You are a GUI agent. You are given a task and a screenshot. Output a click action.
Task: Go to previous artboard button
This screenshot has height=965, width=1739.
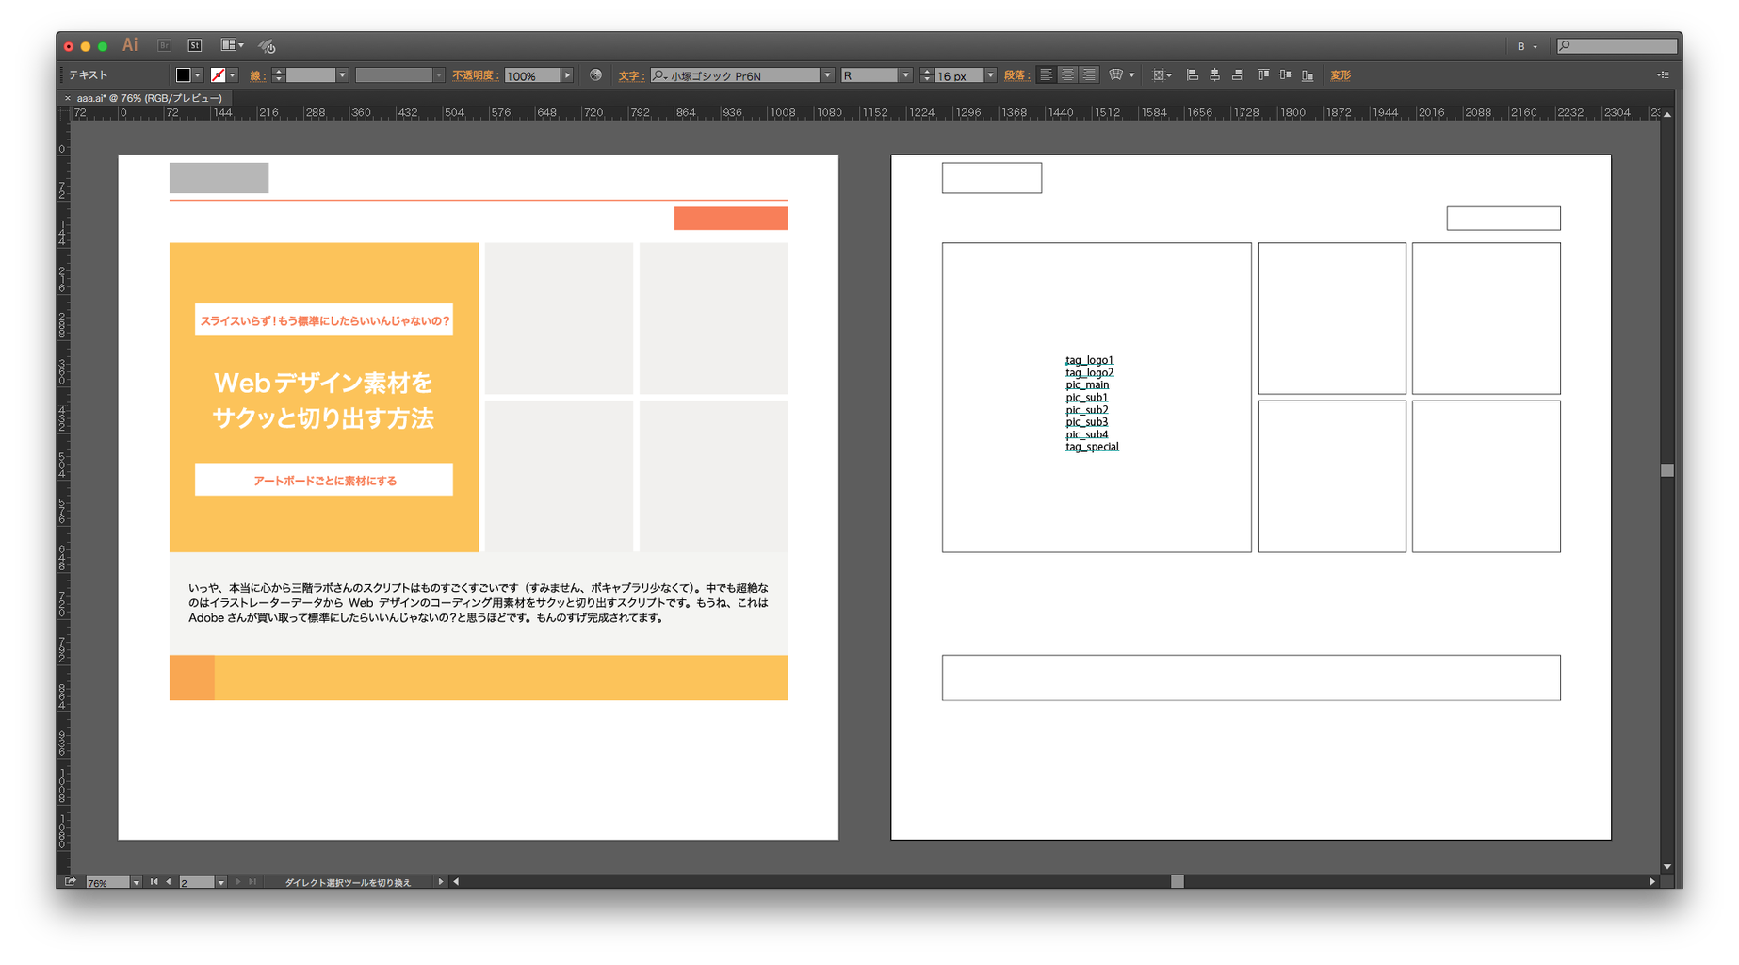169,882
